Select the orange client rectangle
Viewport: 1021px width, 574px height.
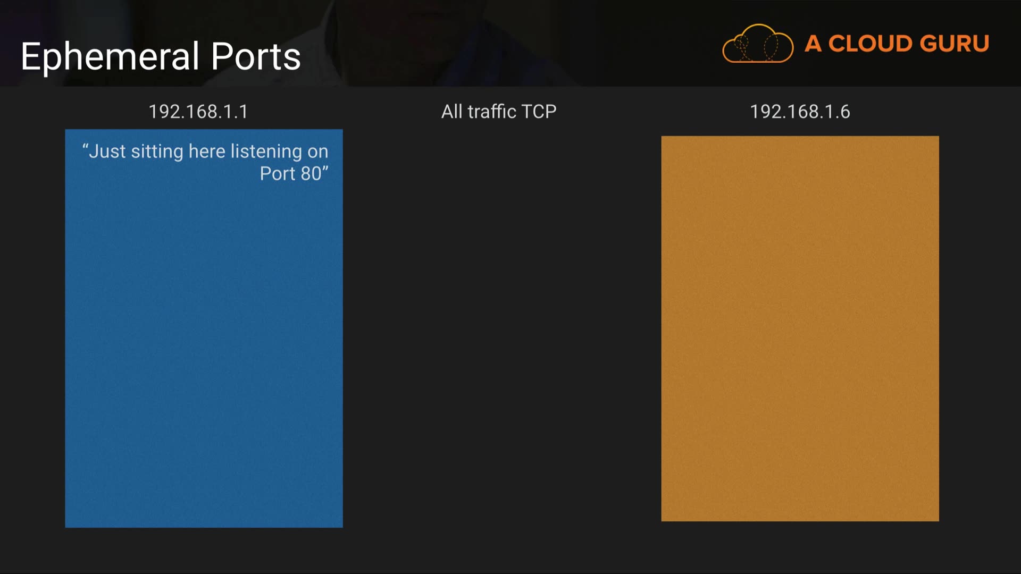(800, 328)
